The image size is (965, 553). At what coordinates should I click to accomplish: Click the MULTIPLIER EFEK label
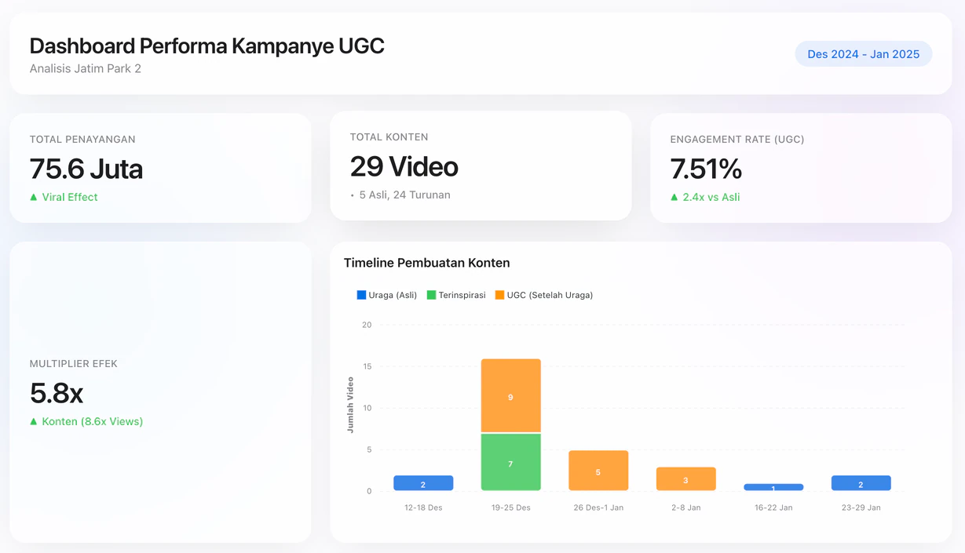pos(74,364)
